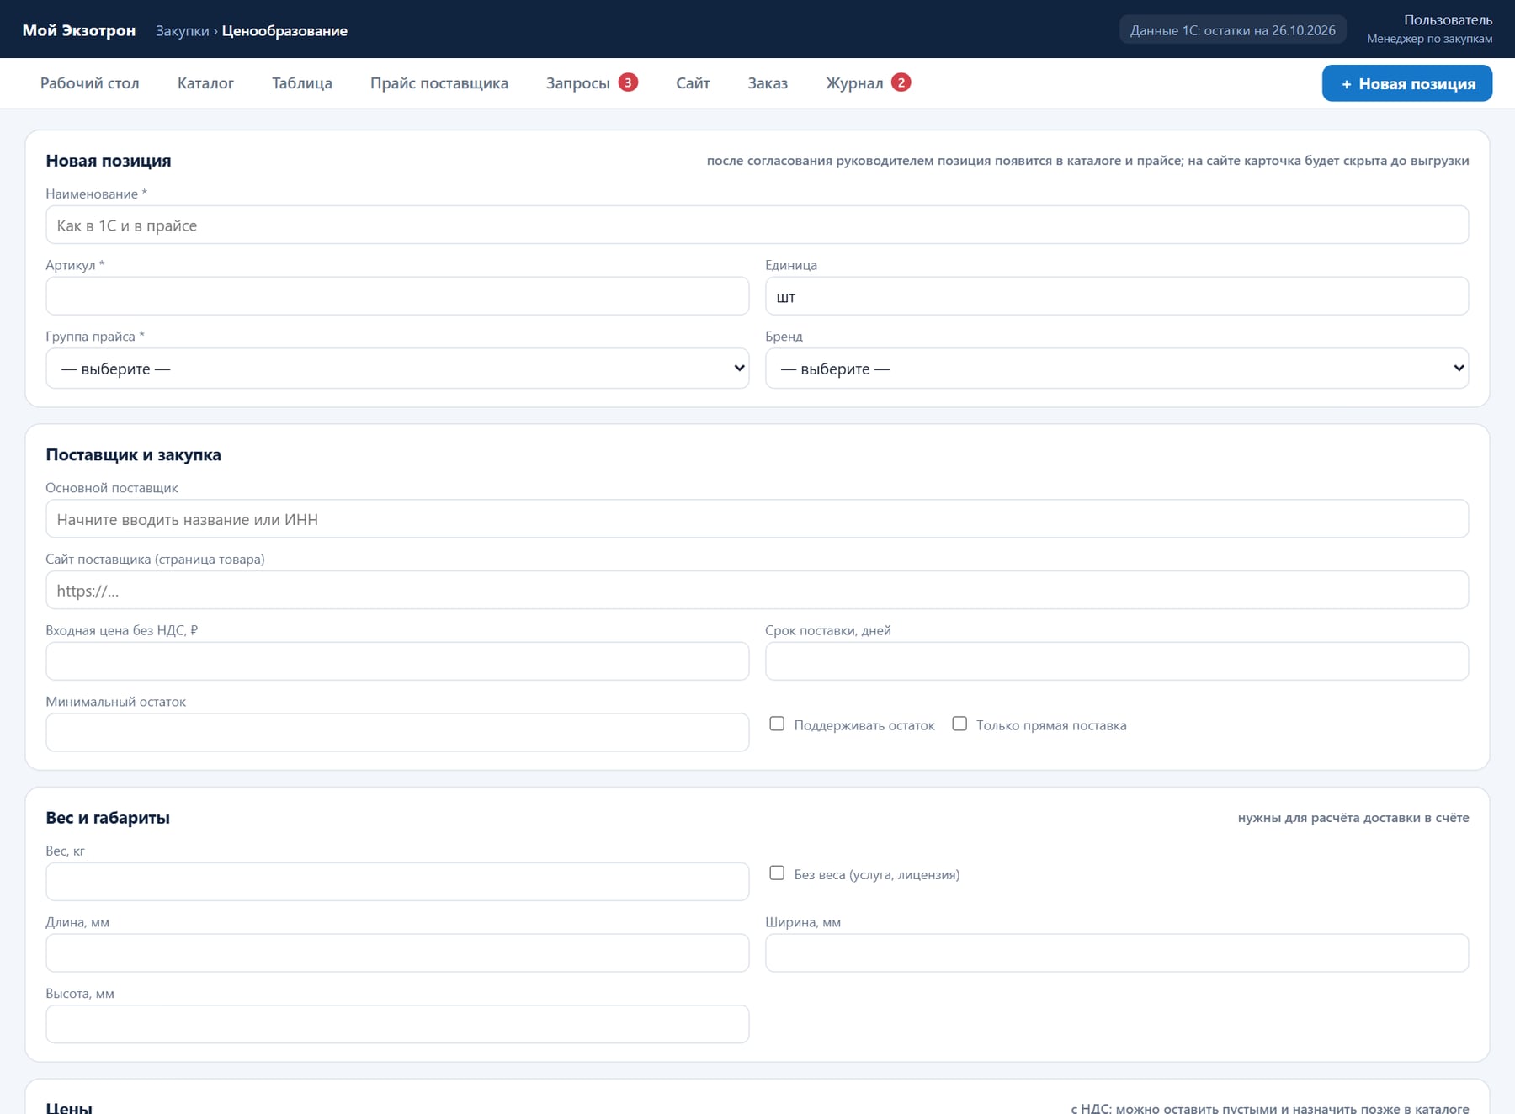Select the 'Единица' field containing 'шт'

pos(1117,296)
